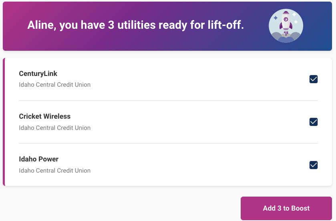Deselect the Idaho Power checkbox
This screenshot has width=336, height=221.
(314, 165)
